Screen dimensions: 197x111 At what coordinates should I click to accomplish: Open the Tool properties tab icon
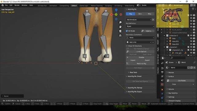click(162, 63)
